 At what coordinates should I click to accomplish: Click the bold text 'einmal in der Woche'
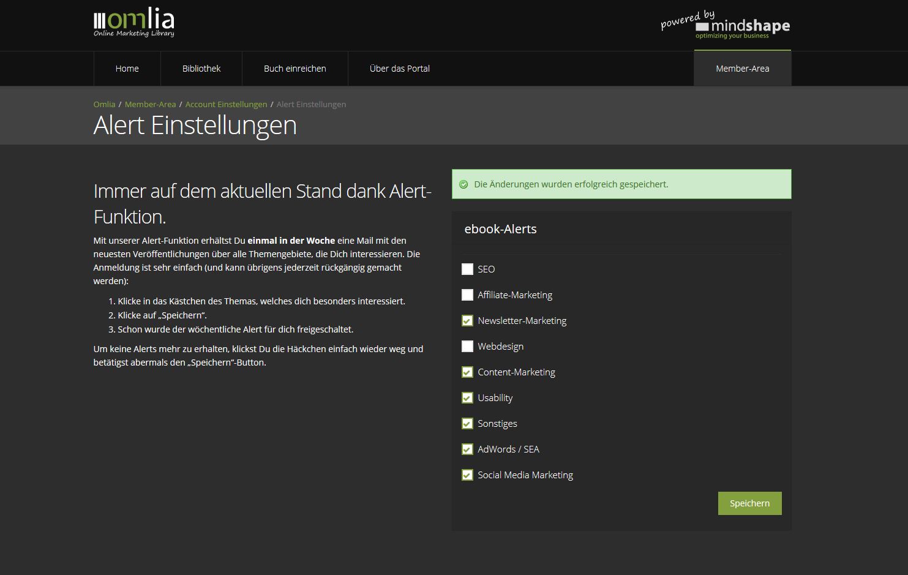[x=291, y=241]
